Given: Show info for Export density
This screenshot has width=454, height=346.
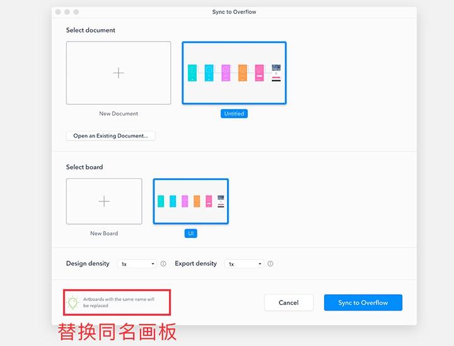Looking at the screenshot, I should 270,264.
